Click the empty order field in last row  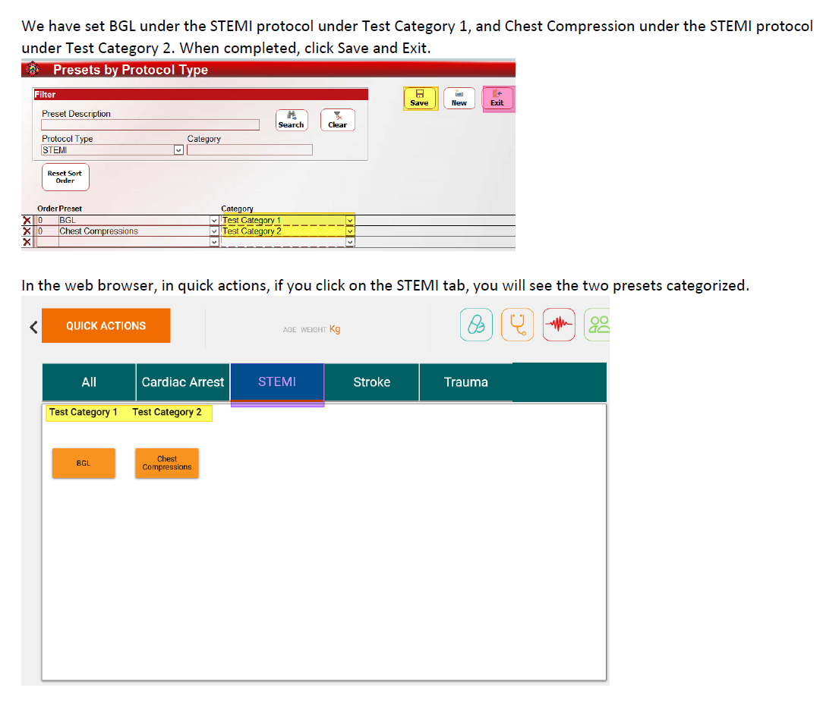47,242
